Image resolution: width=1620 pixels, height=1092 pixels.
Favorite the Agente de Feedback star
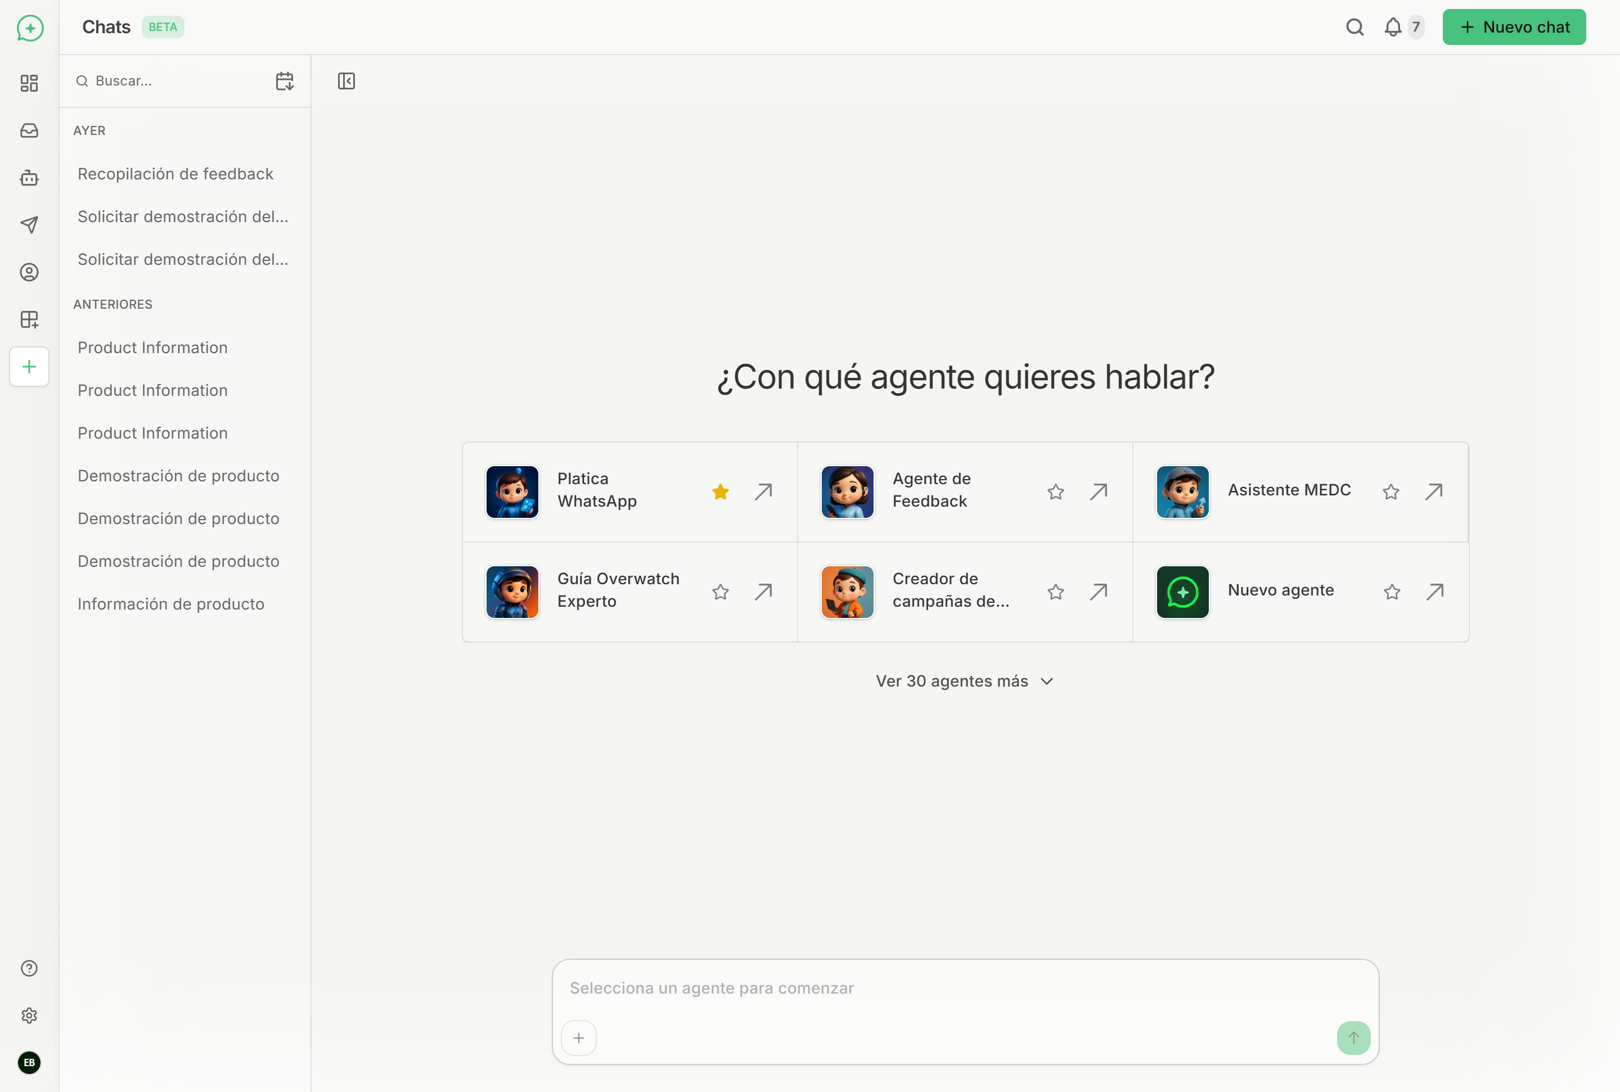[1055, 491]
